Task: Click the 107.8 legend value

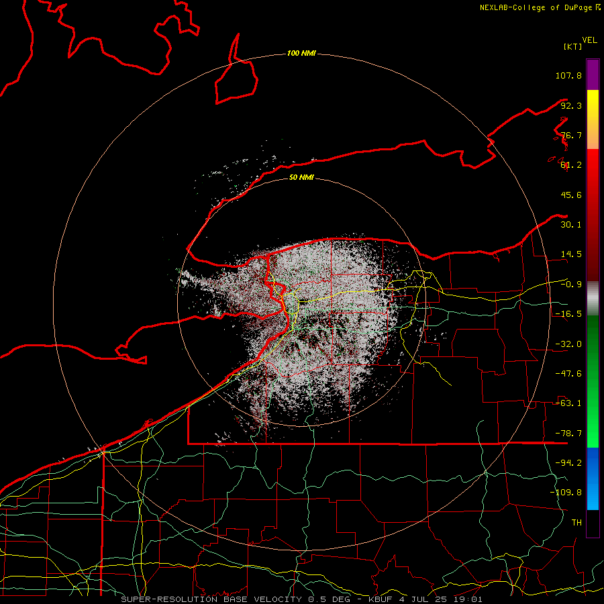Action: pos(568,75)
